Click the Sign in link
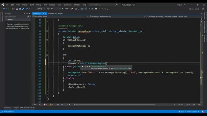The image size is (207, 116). (180, 5)
